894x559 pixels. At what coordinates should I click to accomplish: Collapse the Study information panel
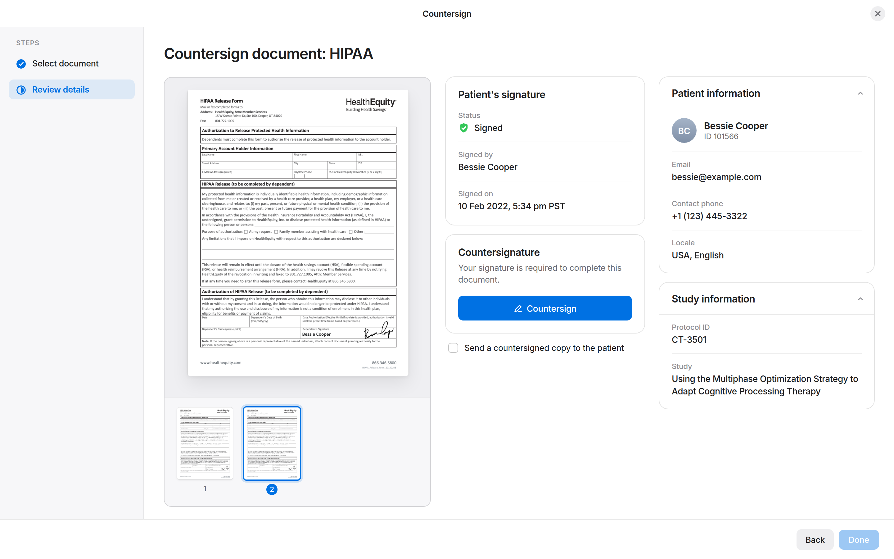(x=860, y=299)
